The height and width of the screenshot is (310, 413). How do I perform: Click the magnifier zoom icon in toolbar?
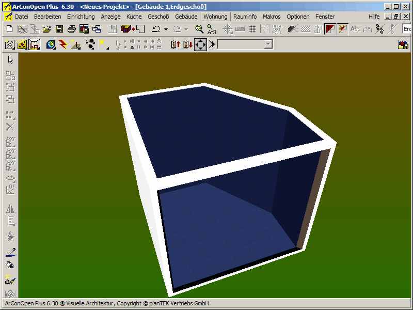pyautogui.click(x=199, y=29)
